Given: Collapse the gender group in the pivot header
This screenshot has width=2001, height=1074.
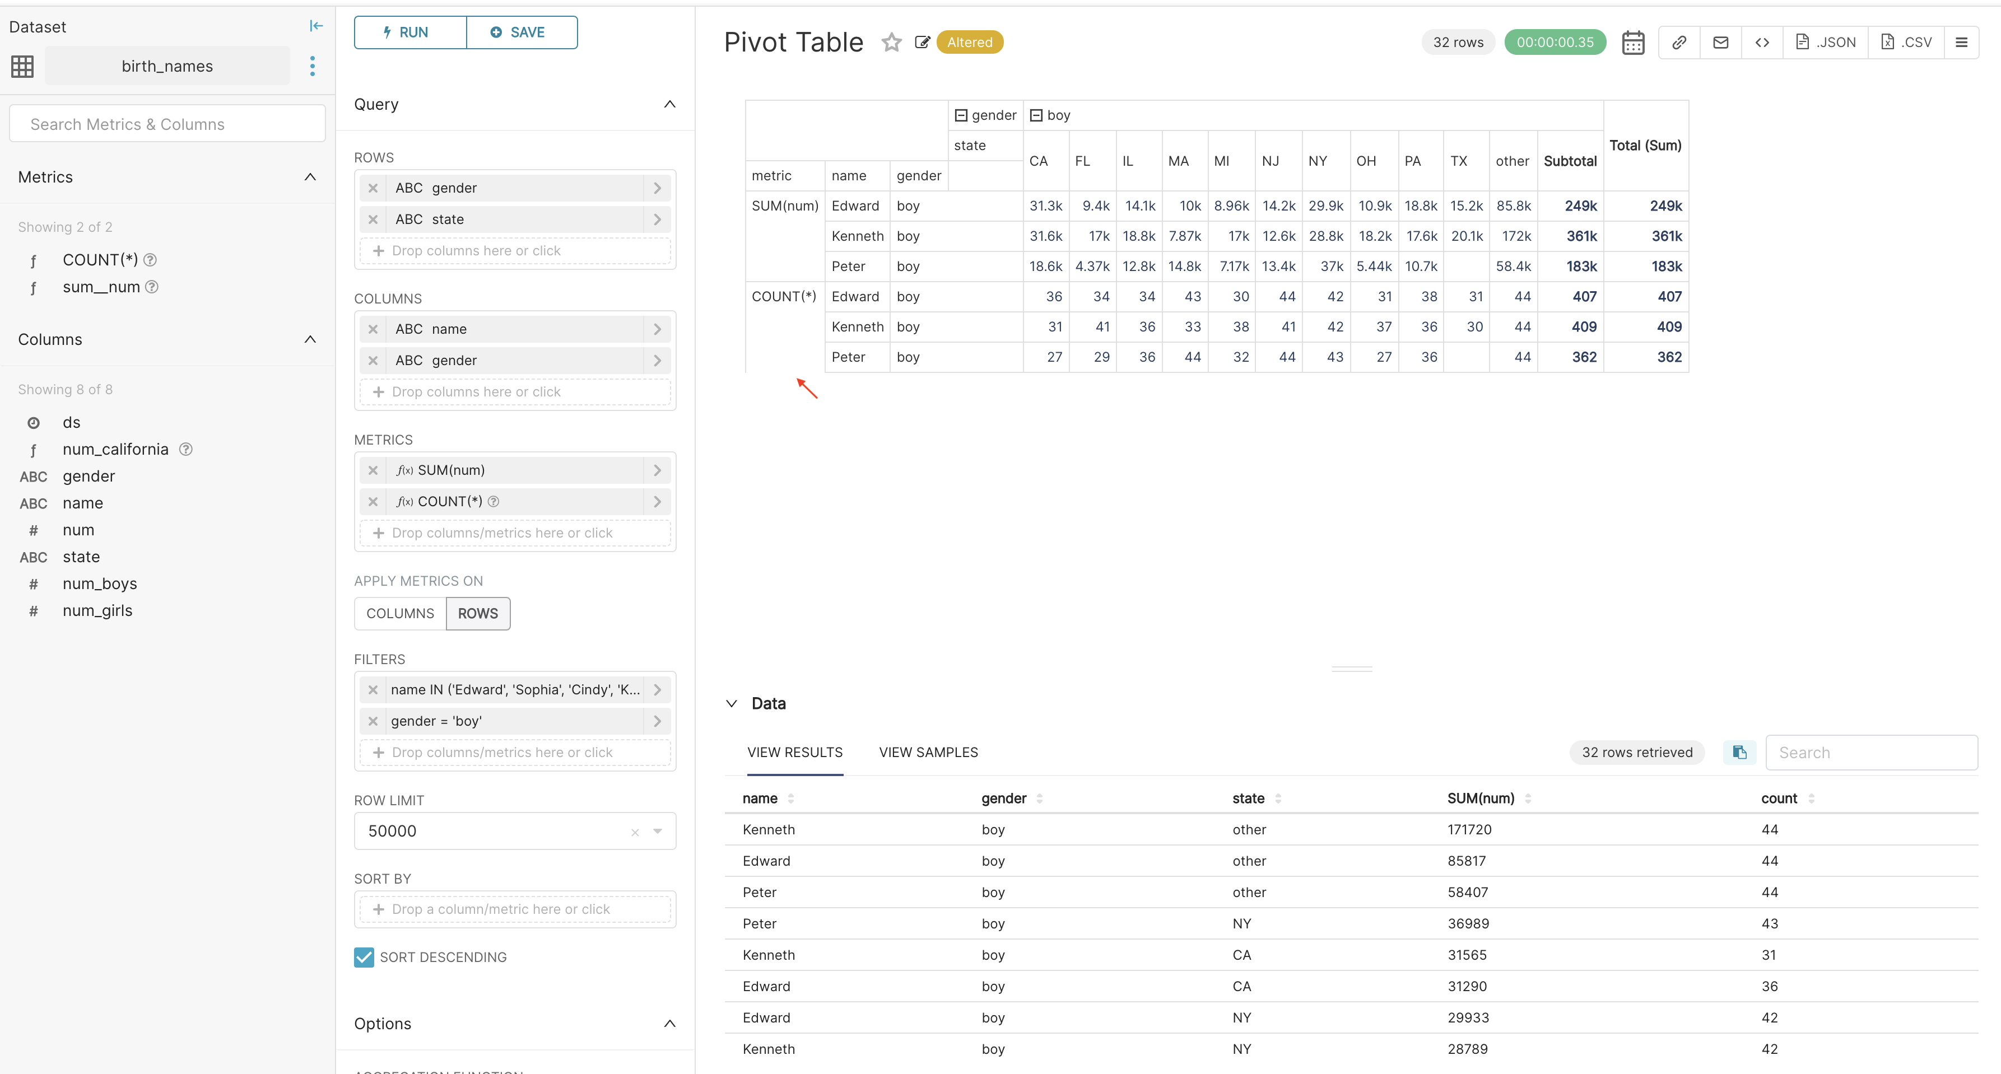Looking at the screenshot, I should [962, 114].
